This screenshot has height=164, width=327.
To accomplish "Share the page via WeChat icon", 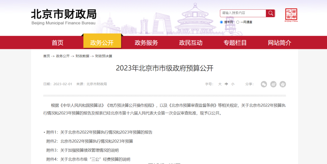I will (x=264, y=84).
